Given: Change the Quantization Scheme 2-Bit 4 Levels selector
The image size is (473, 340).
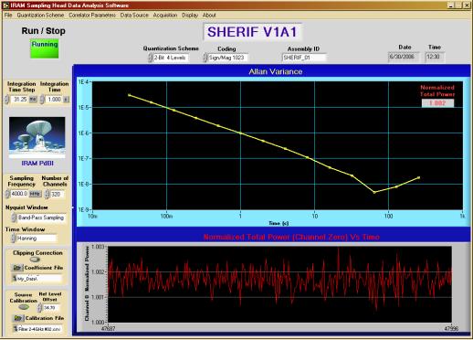Looking at the screenshot, I should [169, 58].
